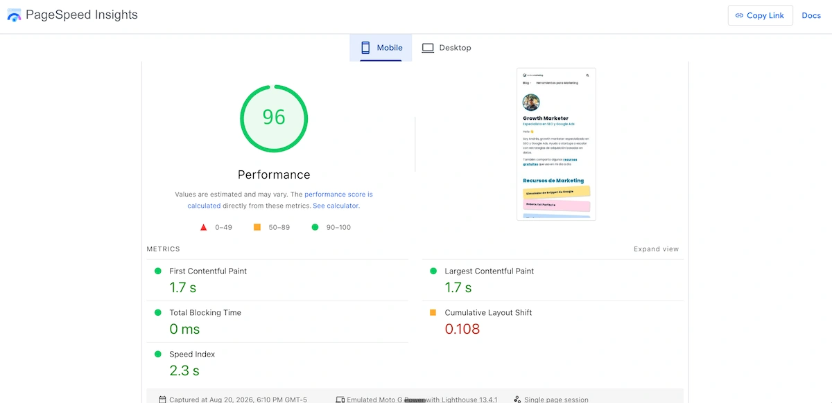Click the Cumulative Layout Shift label
832x403 pixels.
tap(489, 313)
